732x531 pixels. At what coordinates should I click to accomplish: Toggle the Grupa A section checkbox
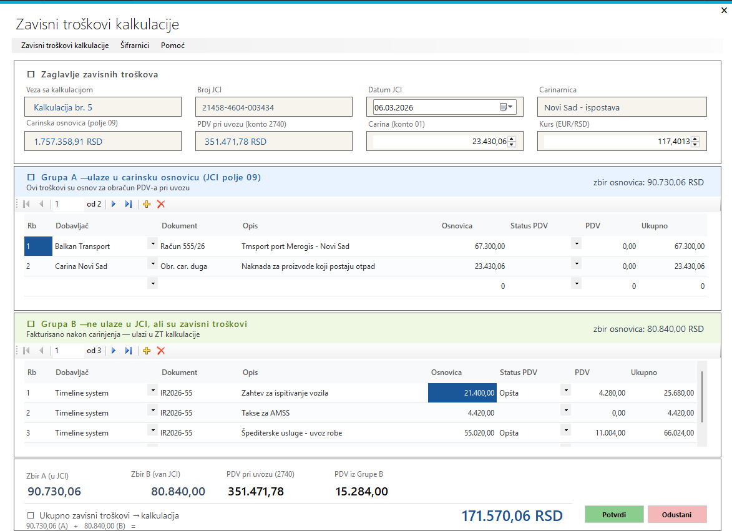click(x=31, y=177)
